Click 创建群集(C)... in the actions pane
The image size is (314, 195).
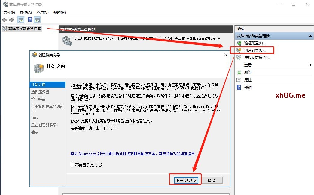[255, 50]
